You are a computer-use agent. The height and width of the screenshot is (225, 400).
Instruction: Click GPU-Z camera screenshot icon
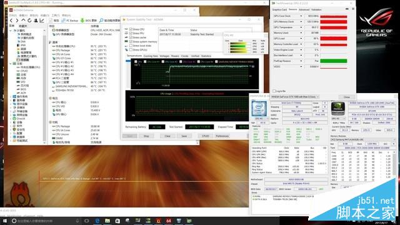347,9
